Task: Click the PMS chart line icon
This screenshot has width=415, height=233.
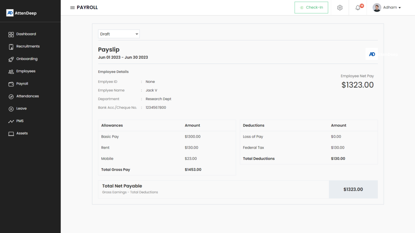Action: [x=11, y=121]
